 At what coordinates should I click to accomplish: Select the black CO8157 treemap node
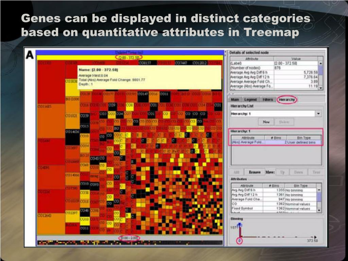pos(147,63)
